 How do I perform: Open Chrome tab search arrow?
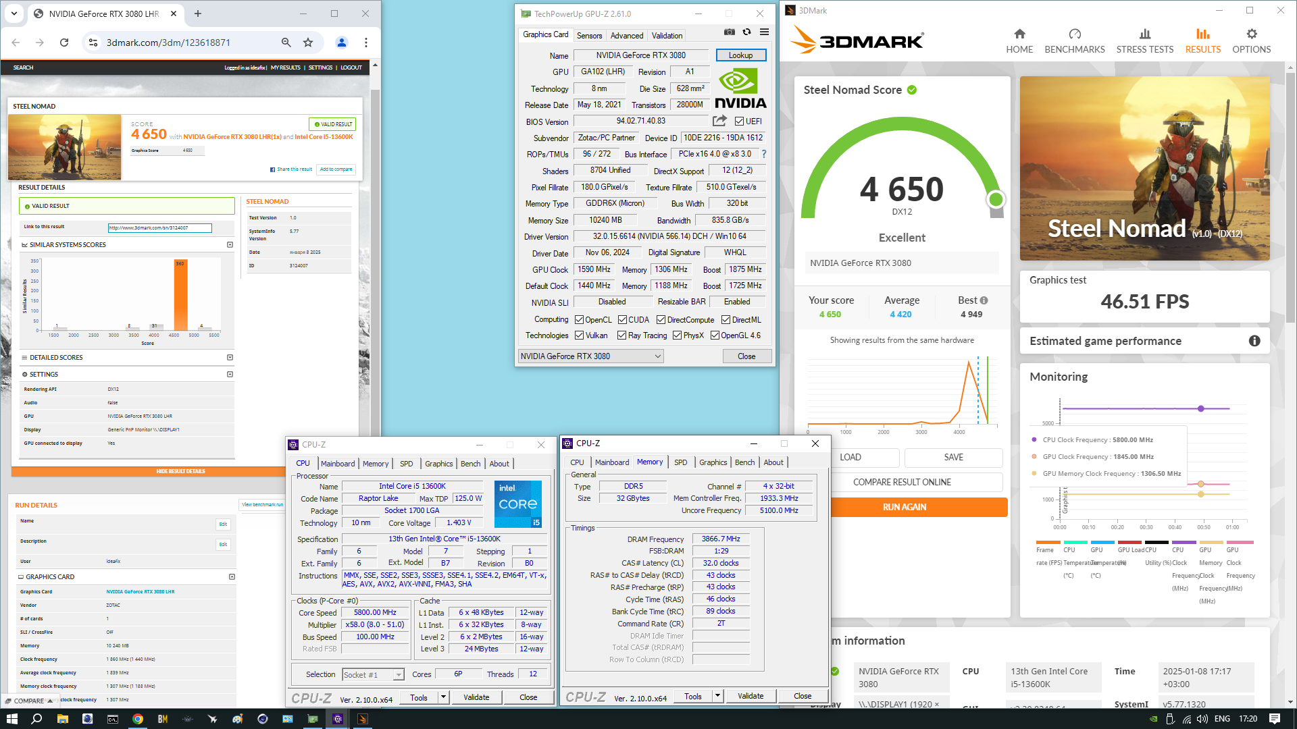point(14,13)
